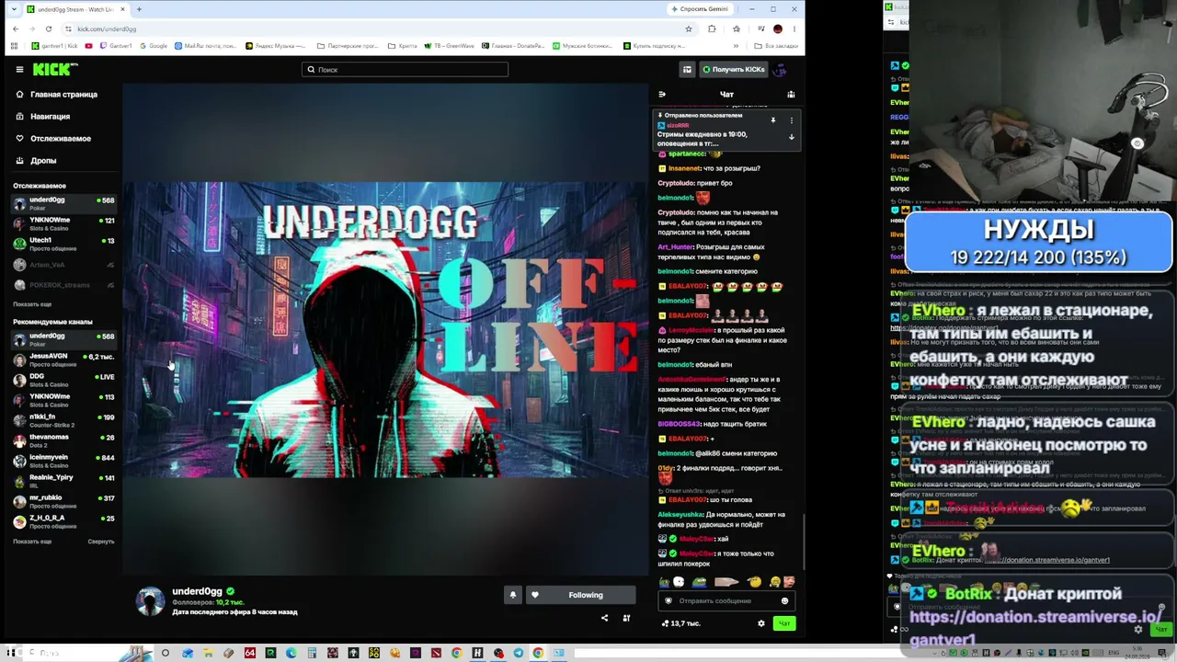Viewport: 1177px width, 662px height.
Task: Open the TB – GreenWave bookmark
Action: tap(451, 46)
